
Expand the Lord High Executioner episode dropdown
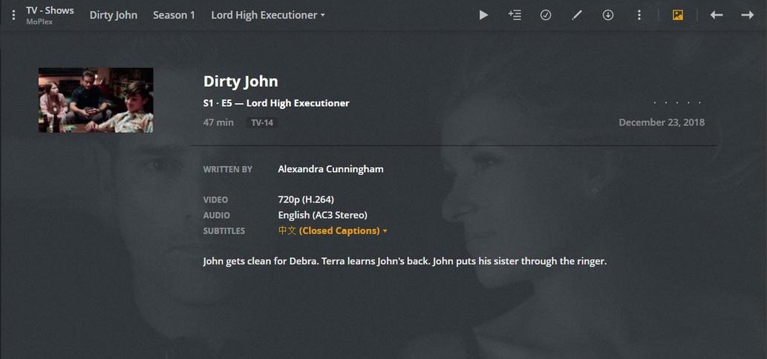268,15
